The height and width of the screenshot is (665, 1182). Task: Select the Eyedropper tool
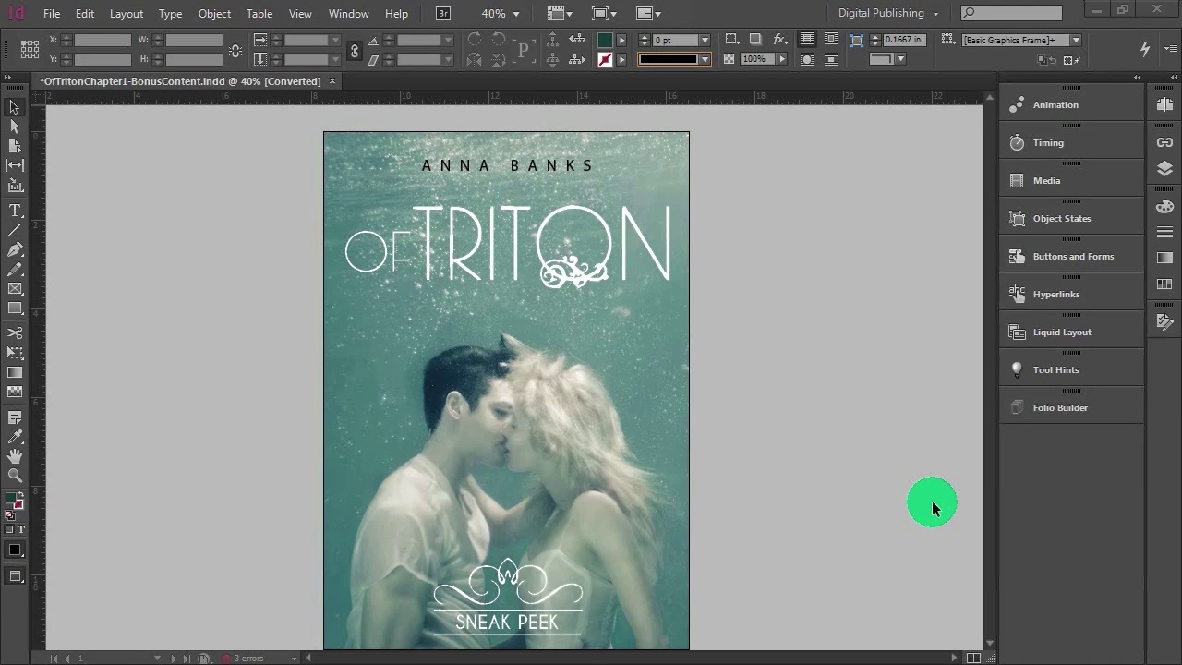(15, 437)
